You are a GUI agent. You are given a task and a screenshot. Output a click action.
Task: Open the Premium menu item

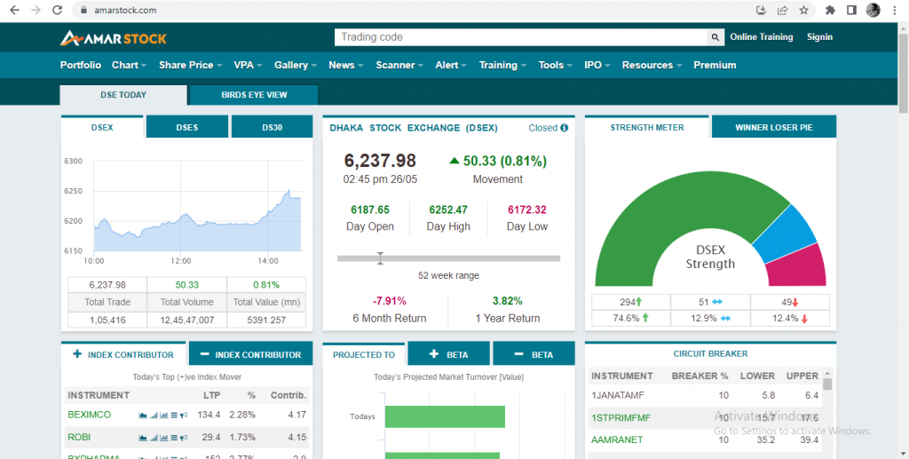tap(715, 65)
